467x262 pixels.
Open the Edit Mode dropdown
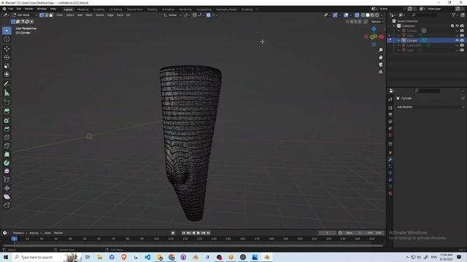(x=24, y=15)
